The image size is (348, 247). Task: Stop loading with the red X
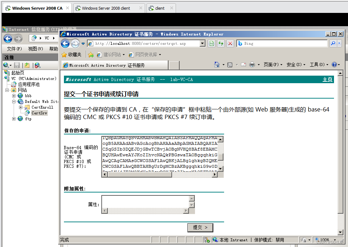[x=230, y=43]
